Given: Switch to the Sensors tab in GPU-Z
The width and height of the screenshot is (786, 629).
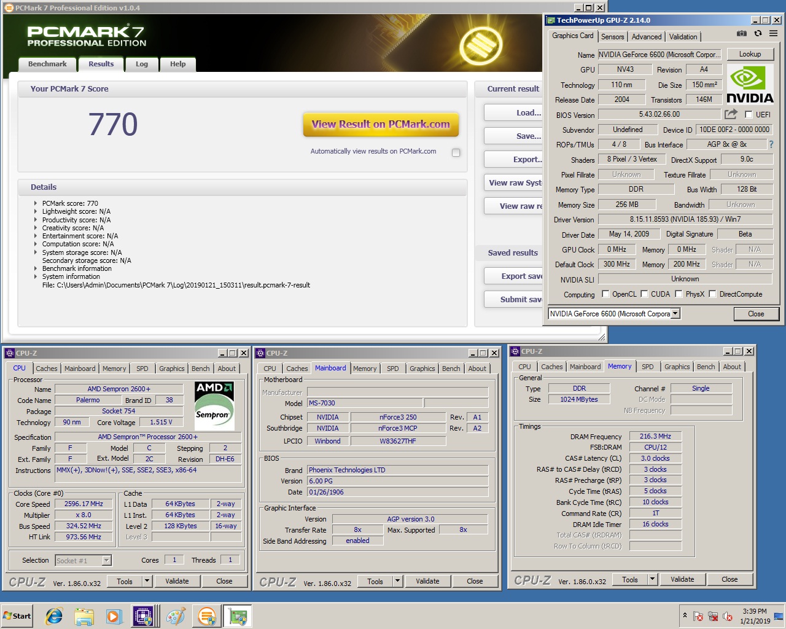Looking at the screenshot, I should (612, 37).
